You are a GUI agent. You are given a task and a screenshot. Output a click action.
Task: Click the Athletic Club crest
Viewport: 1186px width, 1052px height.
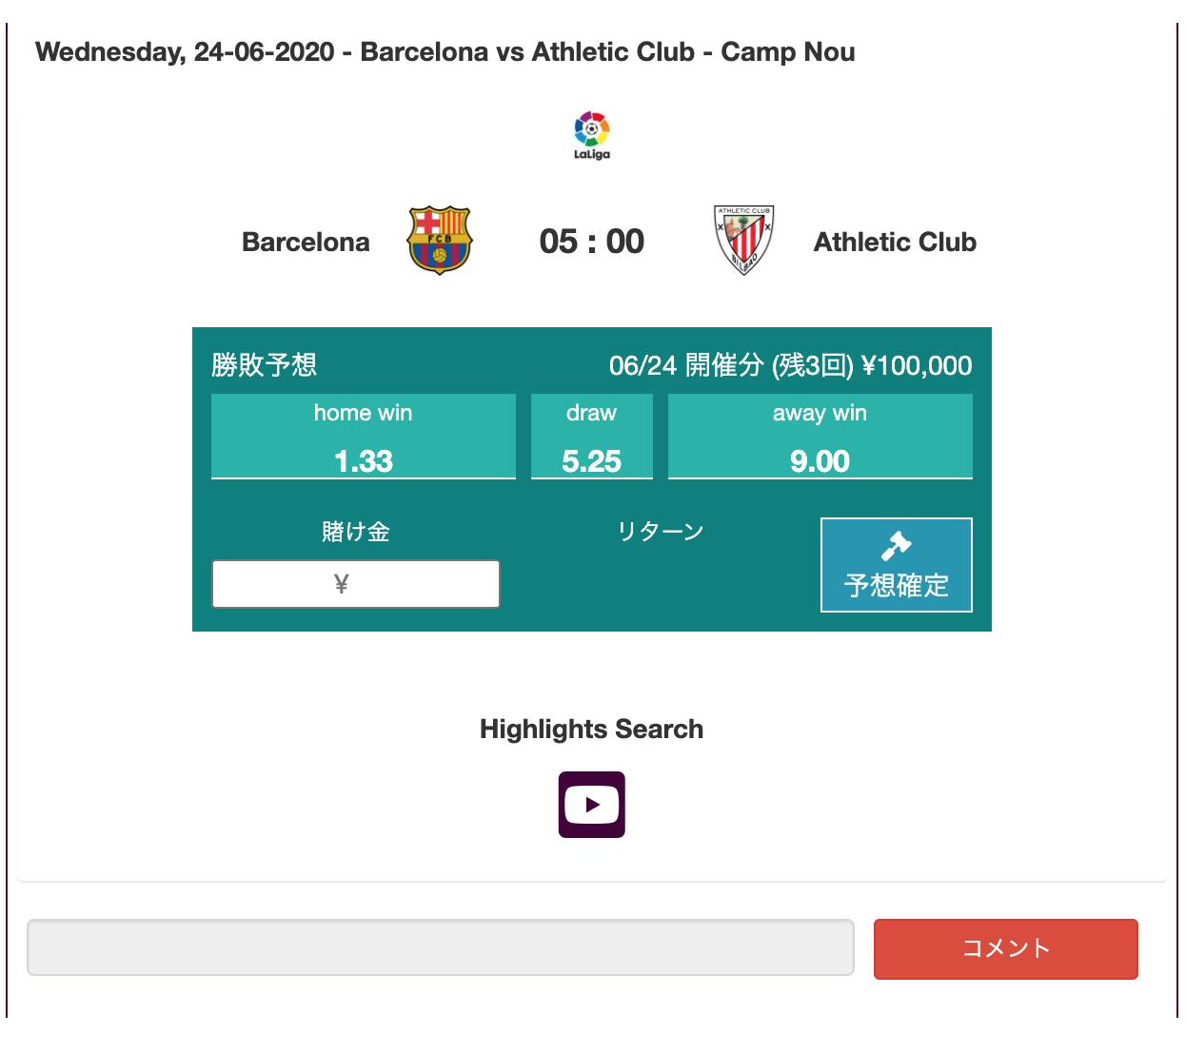[743, 241]
